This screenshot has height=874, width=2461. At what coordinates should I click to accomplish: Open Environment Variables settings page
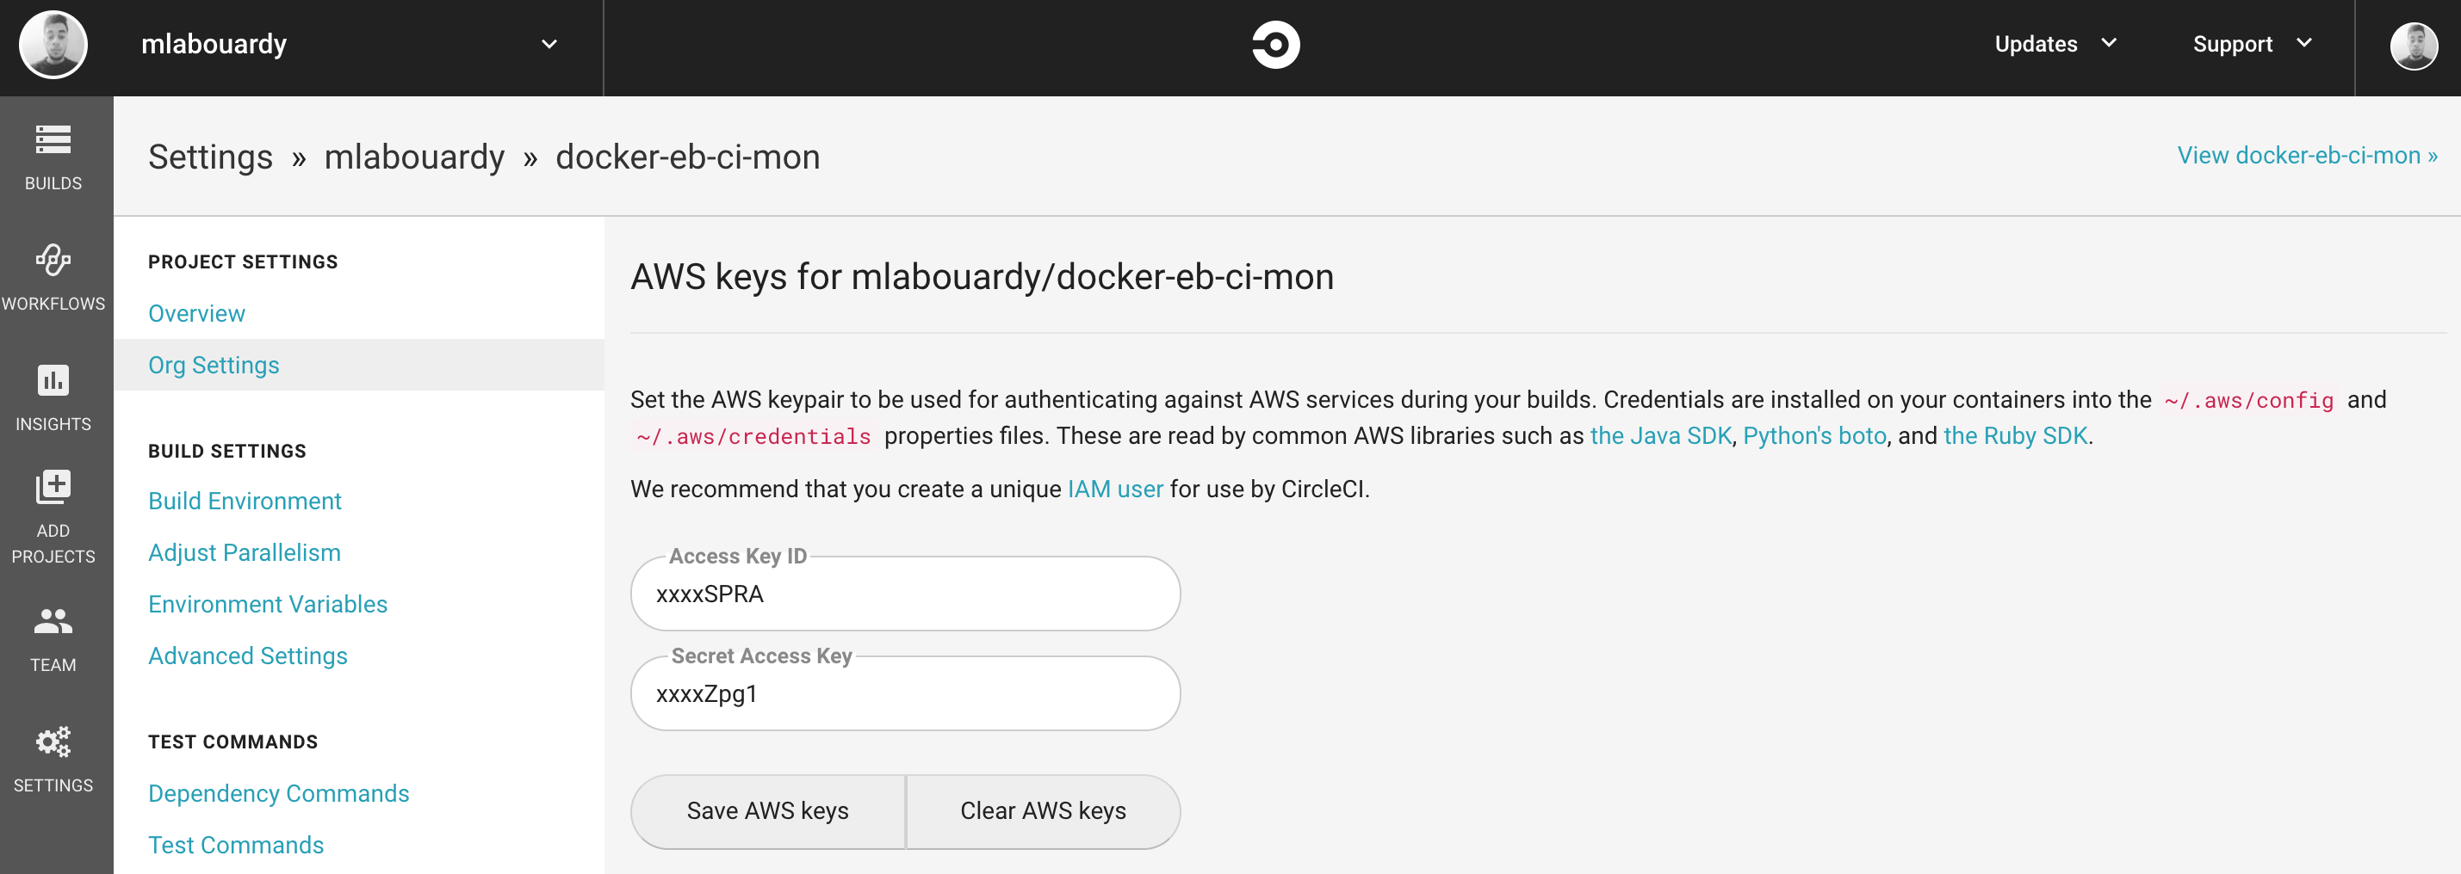(268, 604)
